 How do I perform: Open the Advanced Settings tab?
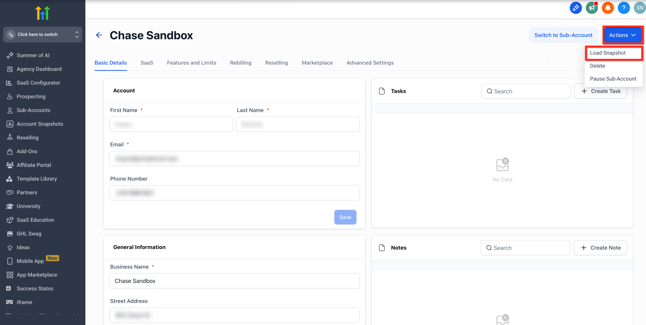pos(370,63)
